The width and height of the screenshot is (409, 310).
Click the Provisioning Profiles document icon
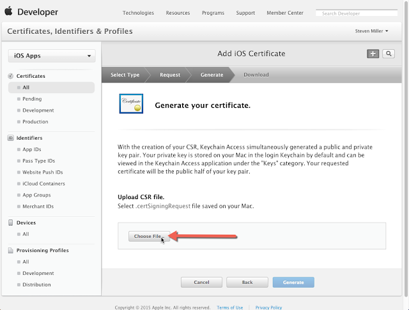click(10, 251)
